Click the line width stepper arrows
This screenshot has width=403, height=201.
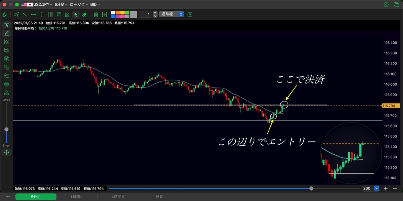[155, 14]
